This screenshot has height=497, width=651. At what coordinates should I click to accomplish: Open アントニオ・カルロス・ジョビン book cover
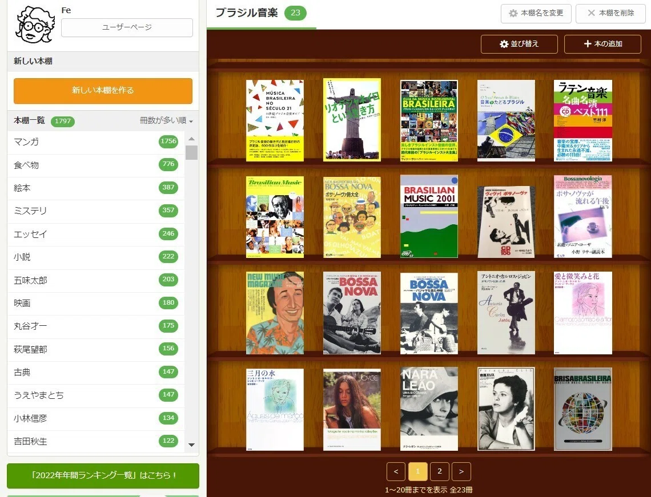[x=506, y=313]
